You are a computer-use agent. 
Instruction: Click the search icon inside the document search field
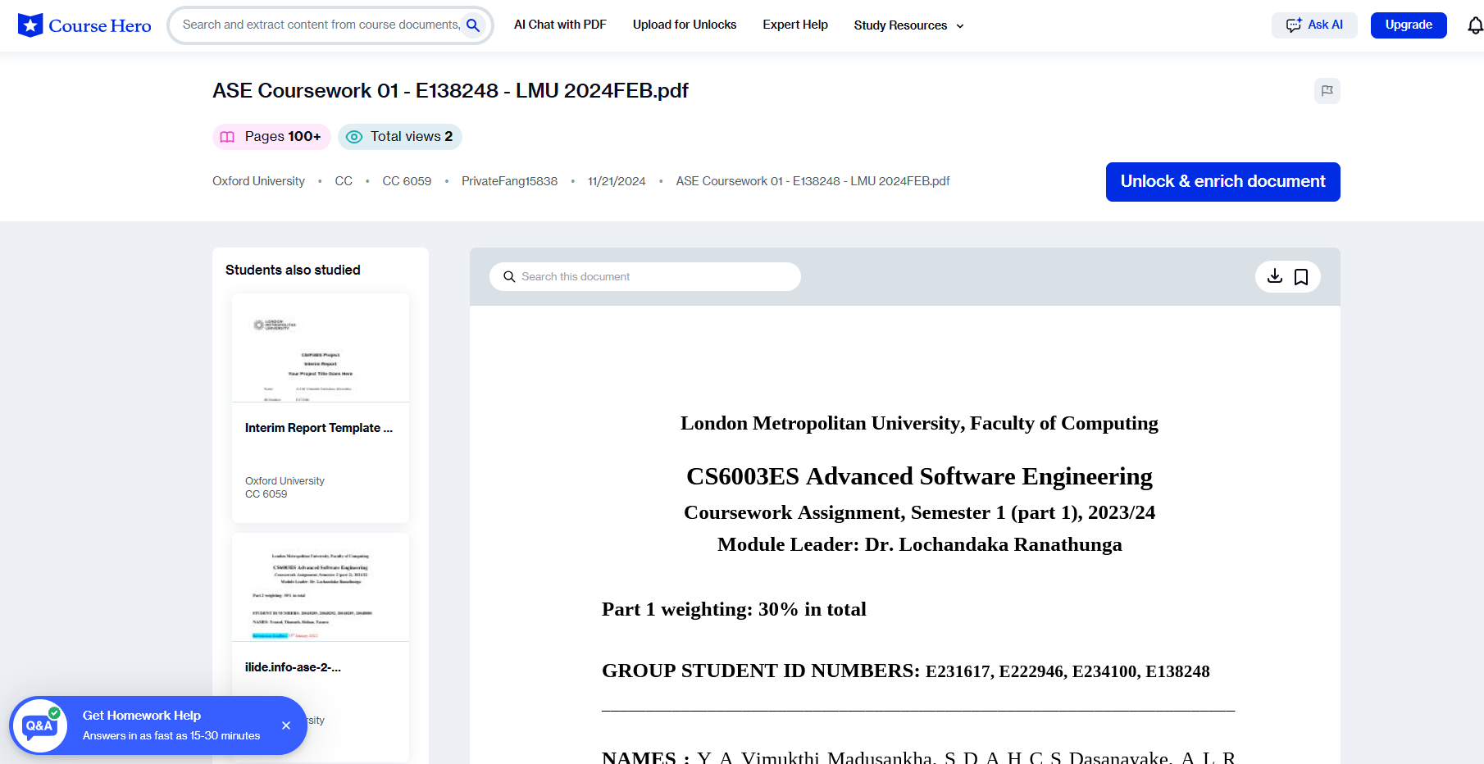point(508,276)
